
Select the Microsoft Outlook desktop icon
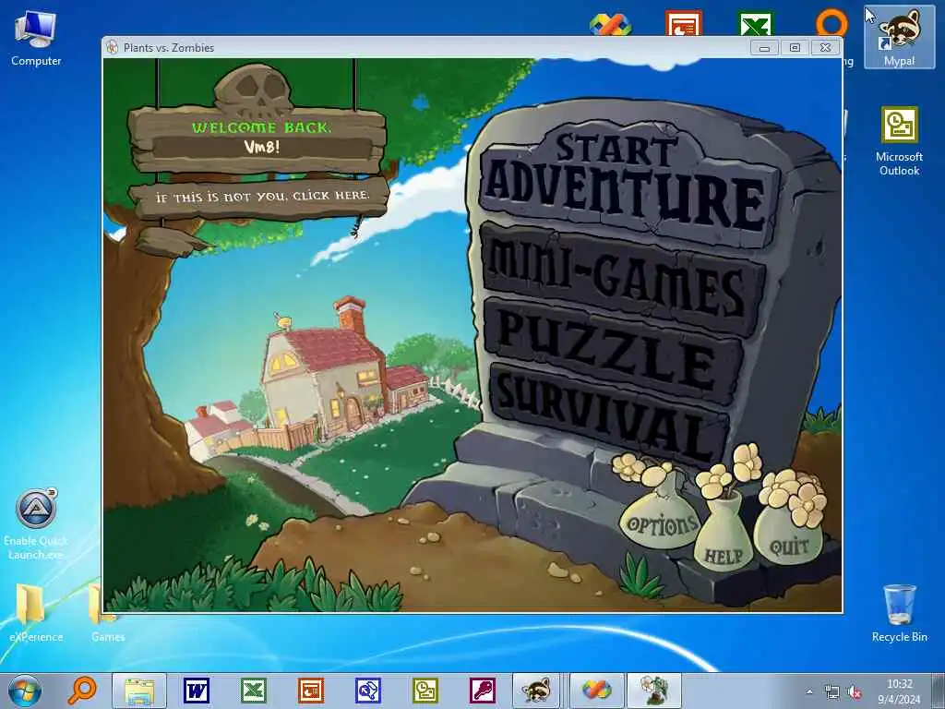tap(899, 141)
